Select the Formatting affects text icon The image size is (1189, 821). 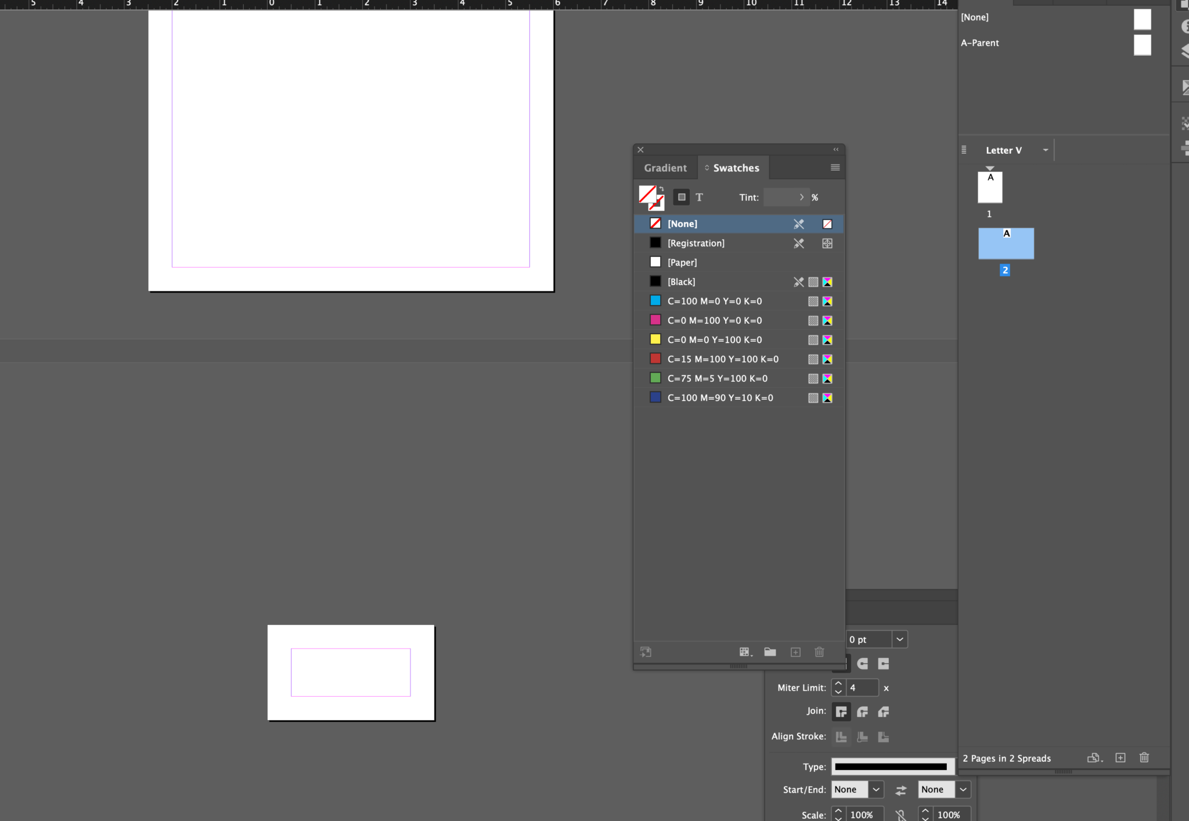[700, 197]
